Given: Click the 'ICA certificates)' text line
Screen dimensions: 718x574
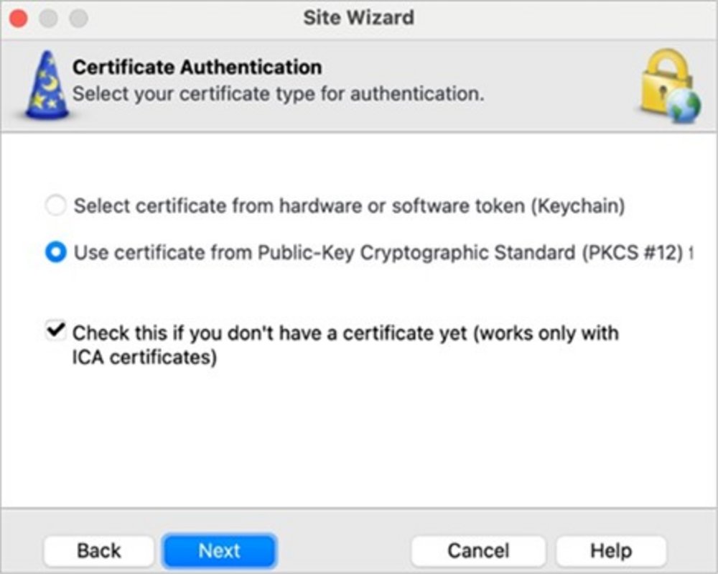Looking at the screenshot, I should click(x=144, y=357).
